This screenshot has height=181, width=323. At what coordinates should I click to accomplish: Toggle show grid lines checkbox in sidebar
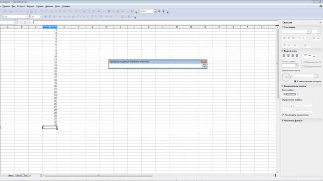pyautogui.click(x=283, y=115)
